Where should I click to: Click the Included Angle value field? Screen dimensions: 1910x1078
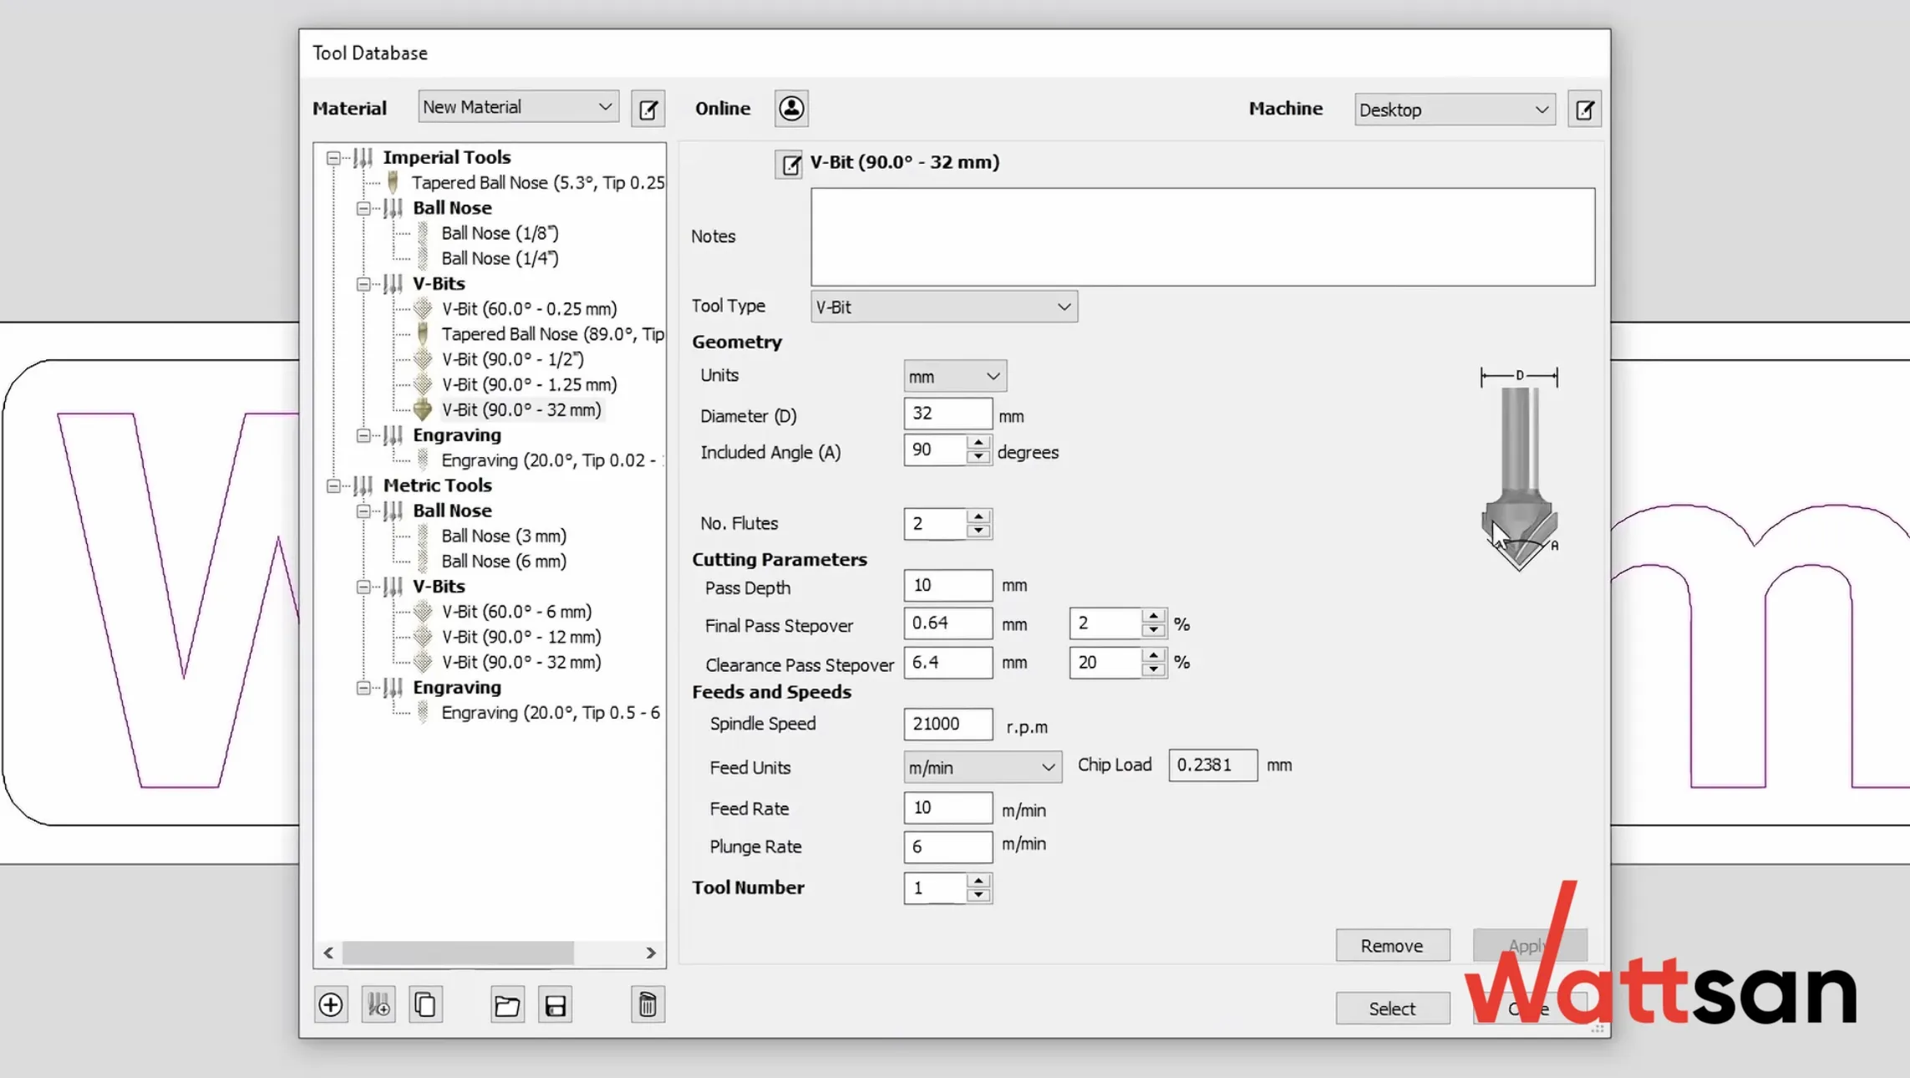point(934,450)
